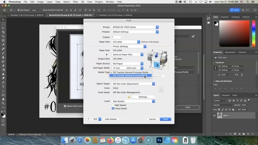Pick a color in the color field

(x=234, y=34)
